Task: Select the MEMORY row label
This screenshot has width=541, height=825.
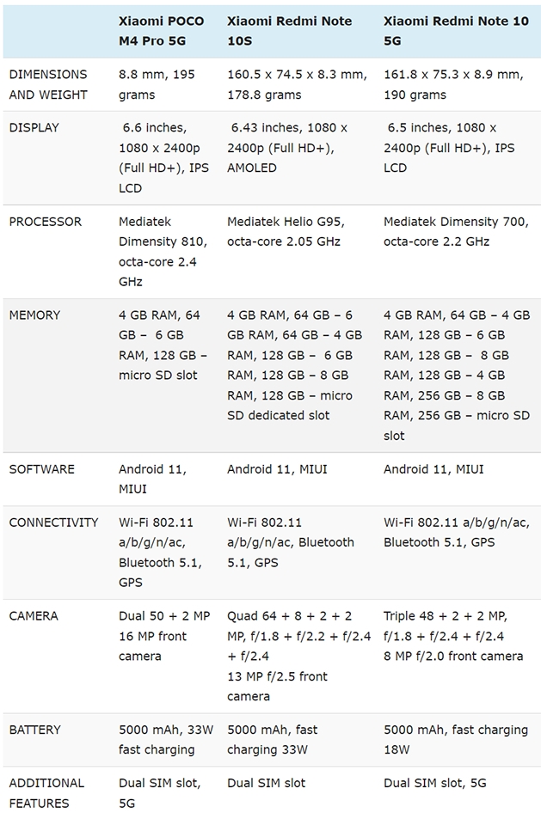Action: coord(34,315)
